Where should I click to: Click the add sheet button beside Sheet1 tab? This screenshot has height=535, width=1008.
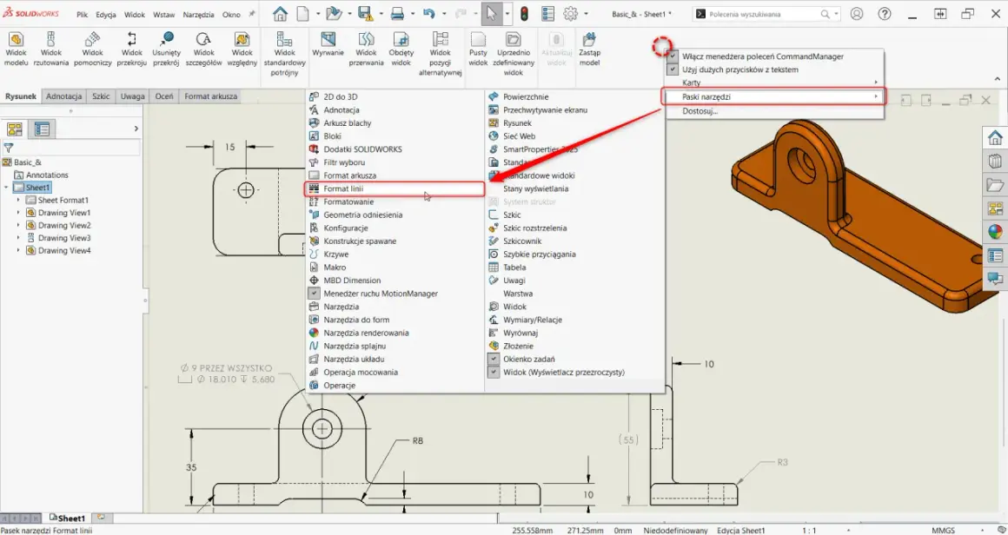[x=101, y=517]
